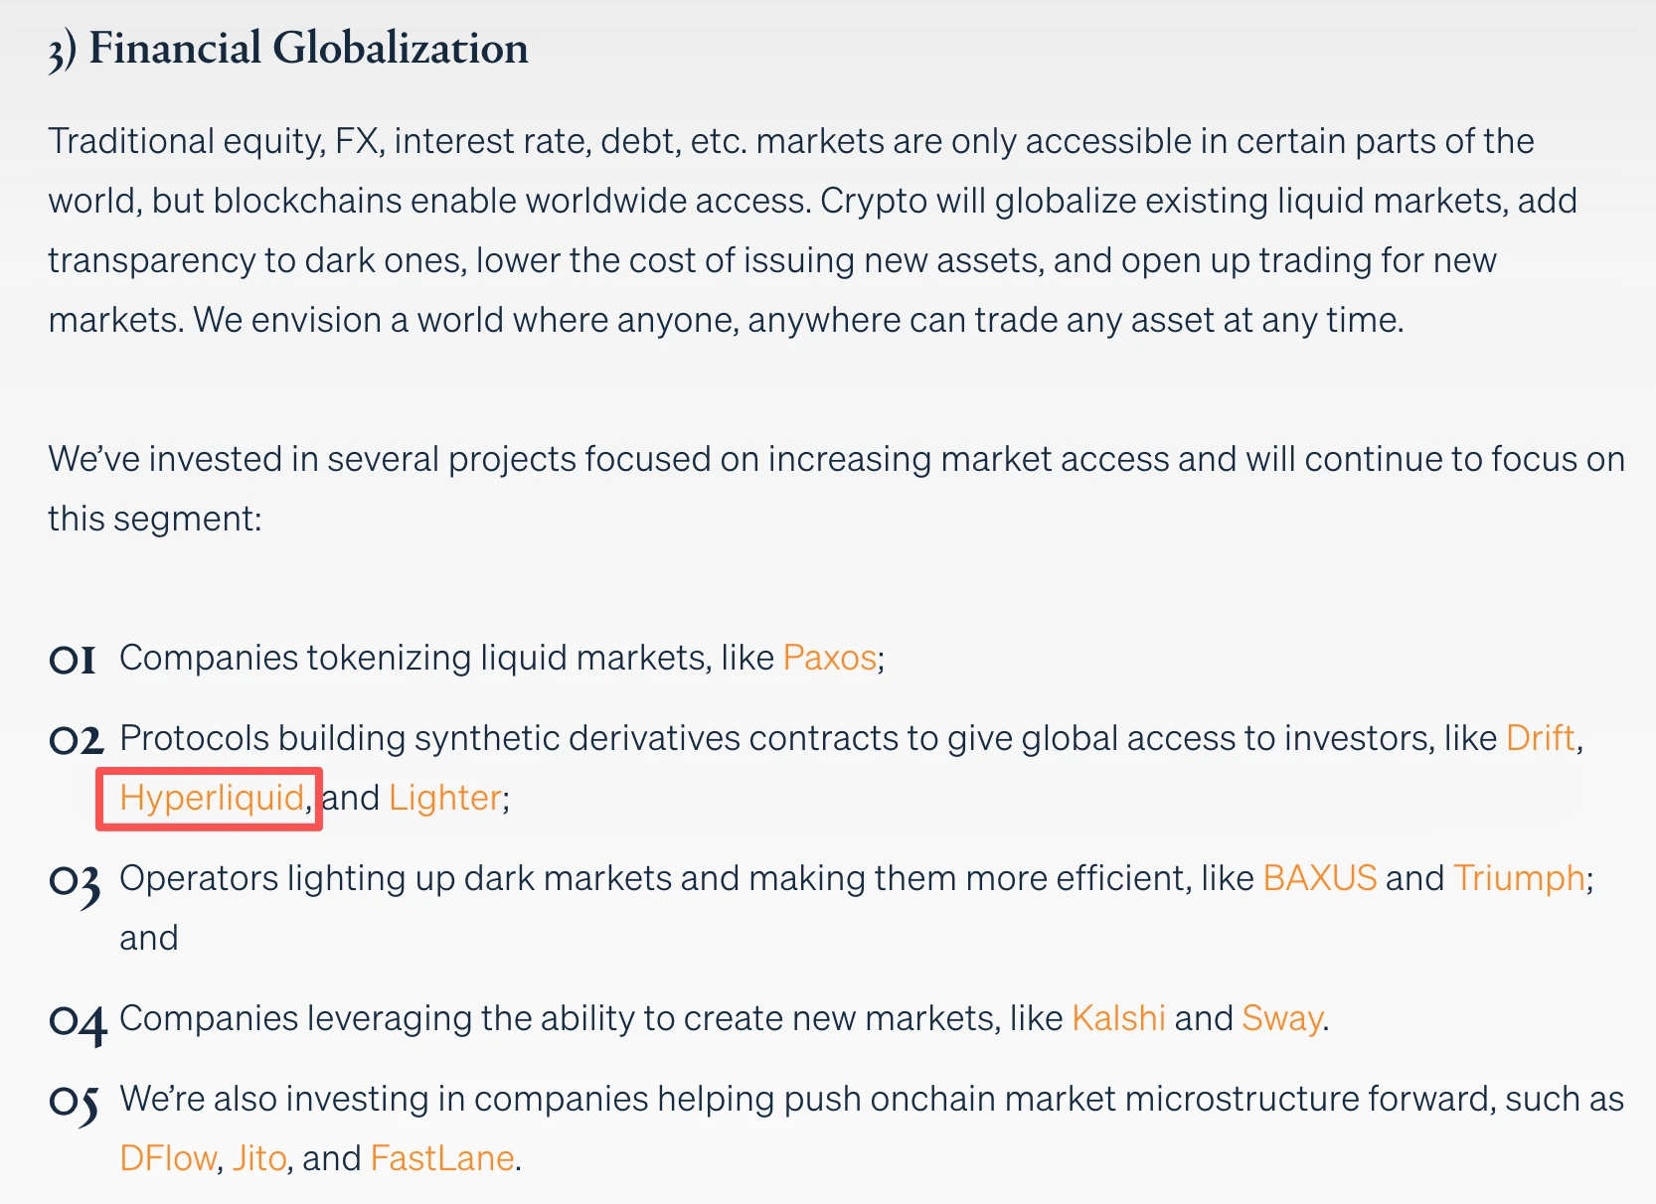Image resolution: width=1656 pixels, height=1204 pixels.
Task: Follow the DFlow link
Action: coord(167,1158)
